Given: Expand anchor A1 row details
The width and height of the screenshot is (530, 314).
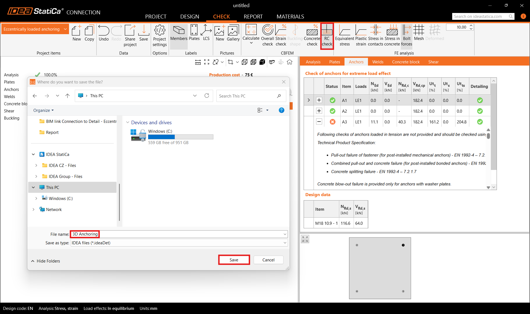Looking at the screenshot, I should point(319,100).
